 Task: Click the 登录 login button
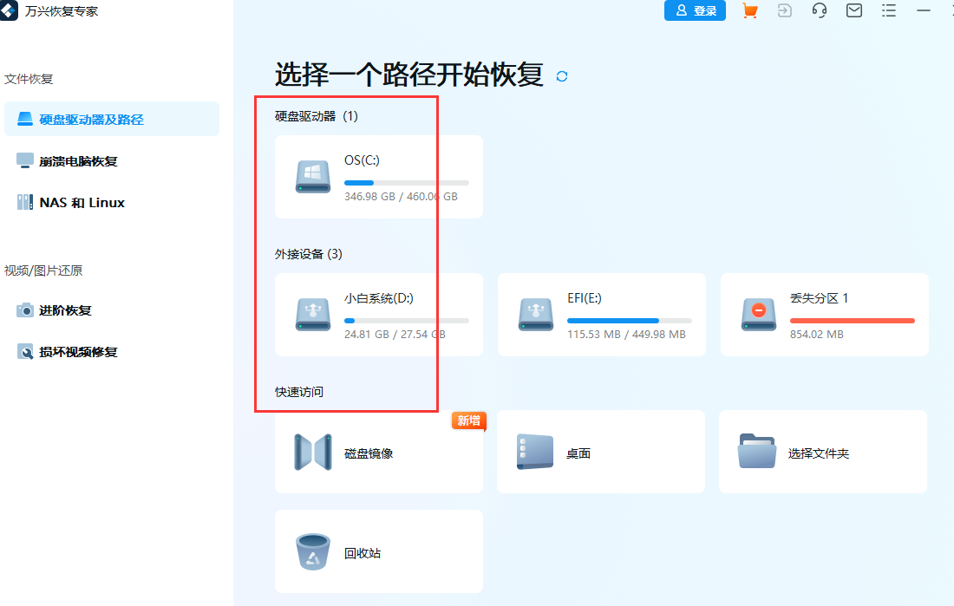[695, 10]
